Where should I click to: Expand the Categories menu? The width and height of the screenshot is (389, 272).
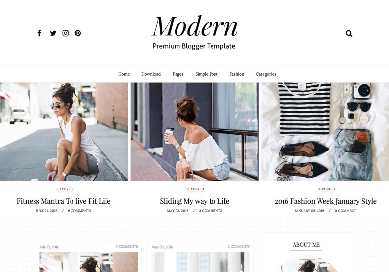[x=266, y=74]
